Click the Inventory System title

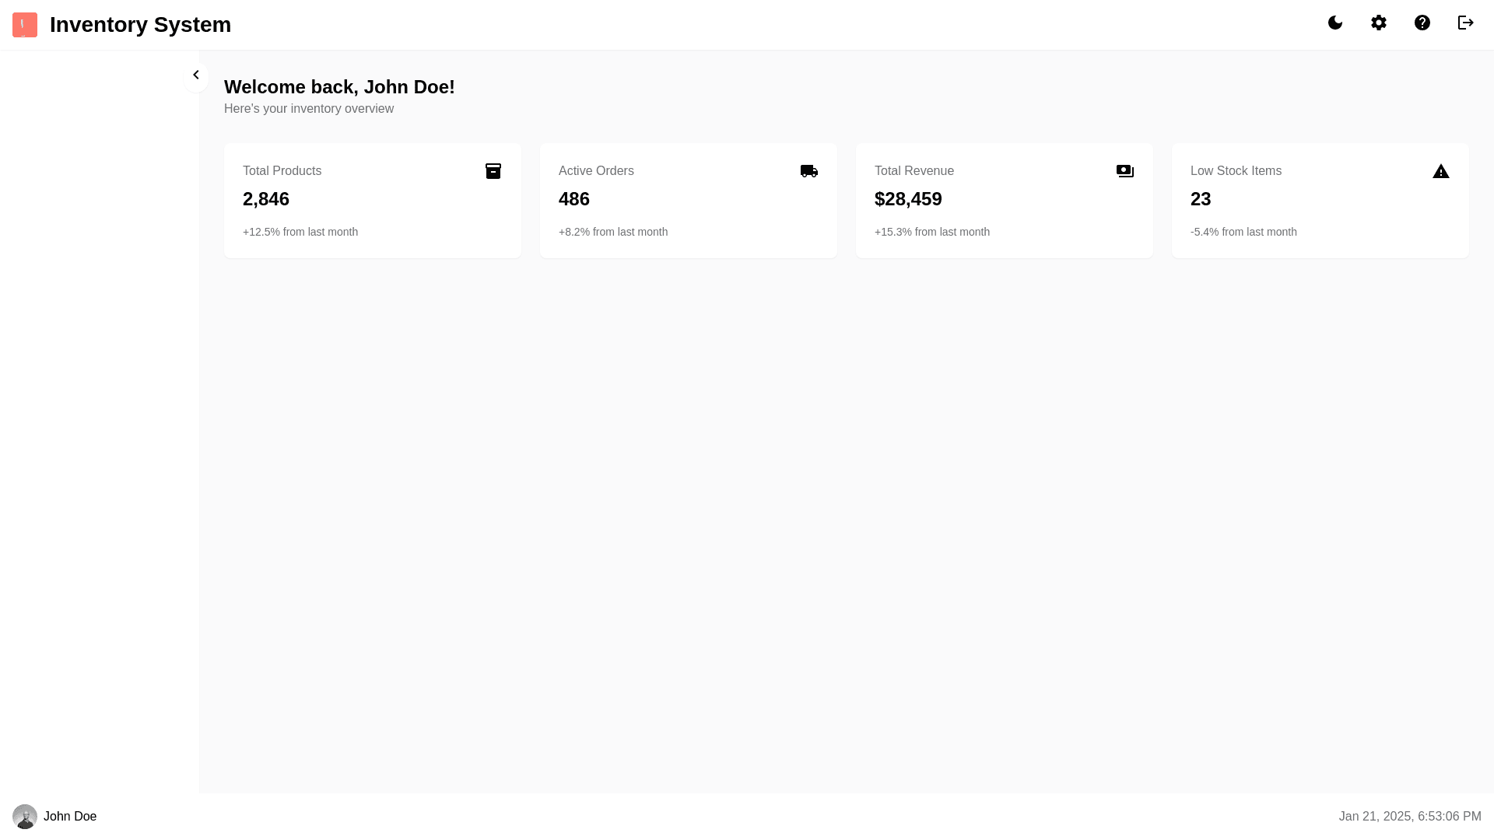pos(140,25)
